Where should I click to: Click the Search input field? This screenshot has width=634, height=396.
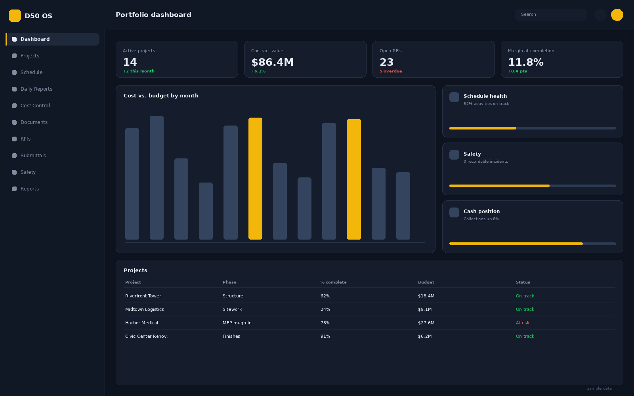551,15
